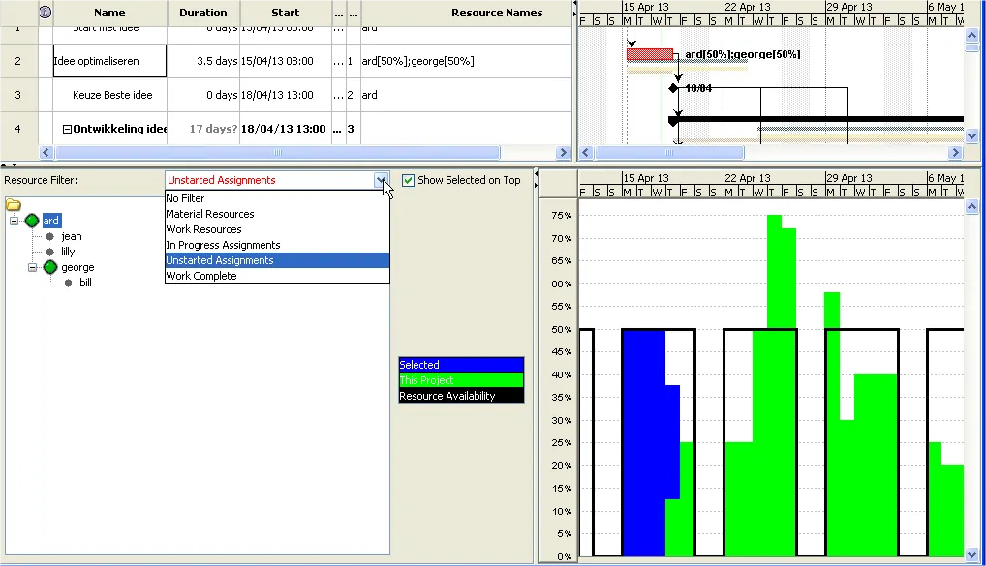Click the Gantt chart's down scroll arrow
The height and width of the screenshot is (566, 986).
[x=971, y=135]
